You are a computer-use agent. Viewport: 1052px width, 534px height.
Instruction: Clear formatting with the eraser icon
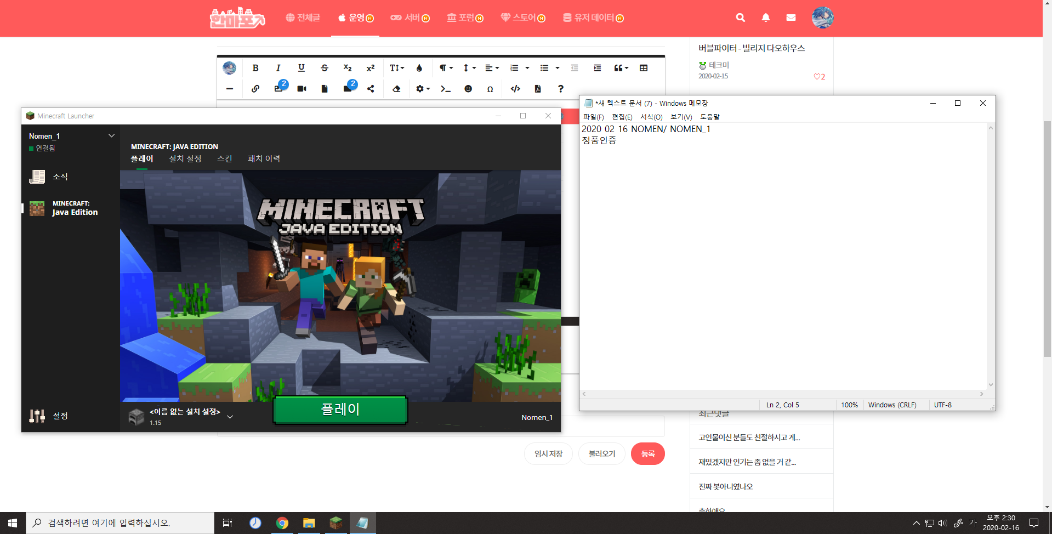(396, 89)
